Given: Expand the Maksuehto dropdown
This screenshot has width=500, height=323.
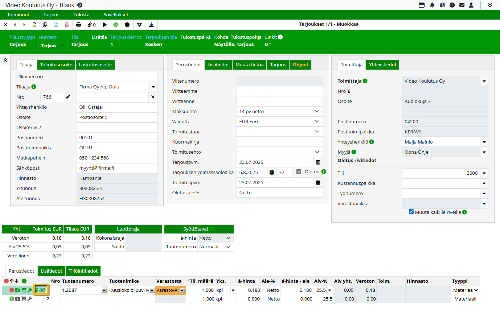Looking at the screenshot, I should pos(317,112).
